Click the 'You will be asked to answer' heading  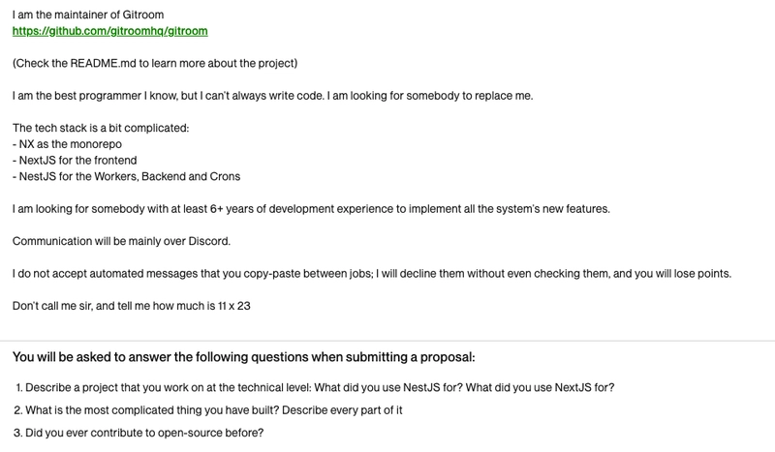pyautogui.click(x=244, y=357)
